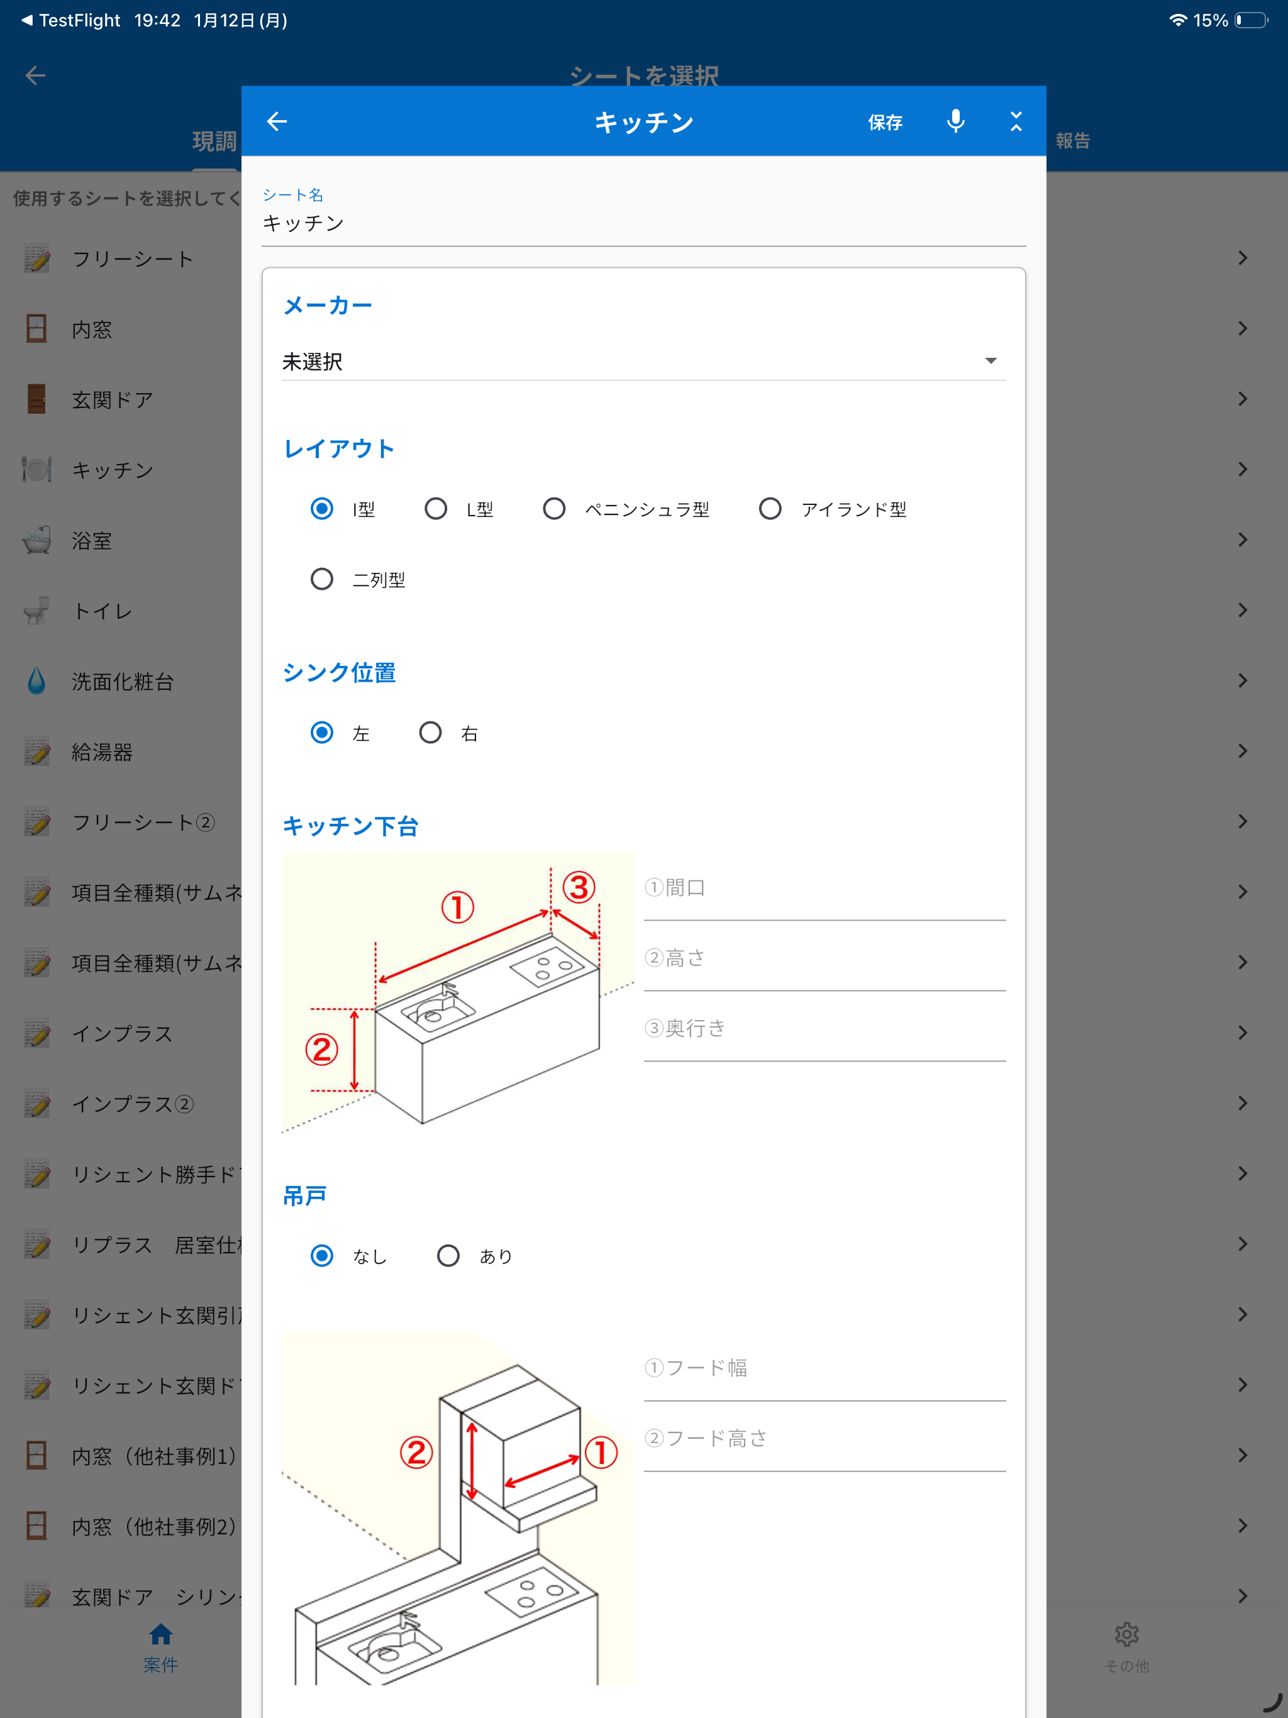Tap the microphone voice input icon
This screenshot has width=1288, height=1718.
(955, 121)
